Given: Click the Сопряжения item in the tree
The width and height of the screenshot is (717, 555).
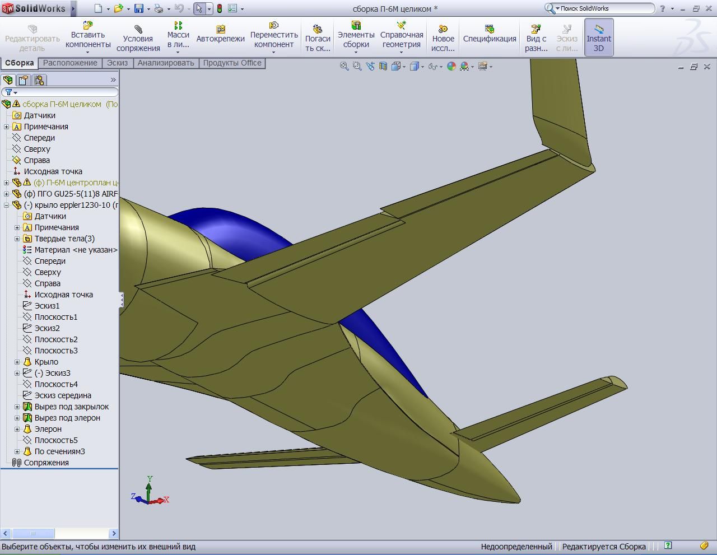Looking at the screenshot, I should point(46,463).
